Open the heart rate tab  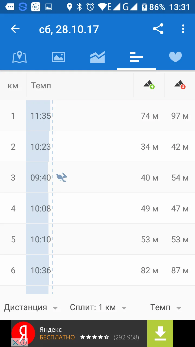pyautogui.click(x=175, y=57)
